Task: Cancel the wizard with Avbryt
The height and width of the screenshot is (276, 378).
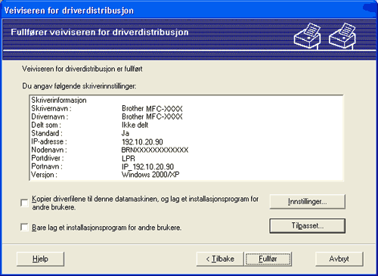Action: tap(339, 259)
